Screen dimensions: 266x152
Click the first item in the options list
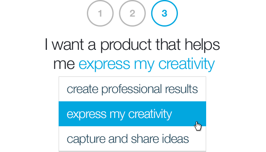click(x=132, y=89)
